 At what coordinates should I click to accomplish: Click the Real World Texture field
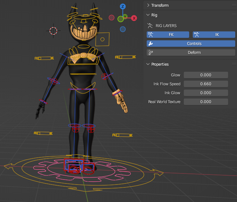pos(206,102)
